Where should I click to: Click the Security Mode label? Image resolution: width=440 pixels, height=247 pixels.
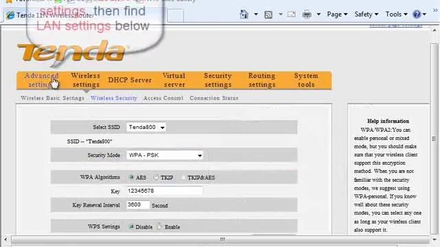(x=104, y=155)
